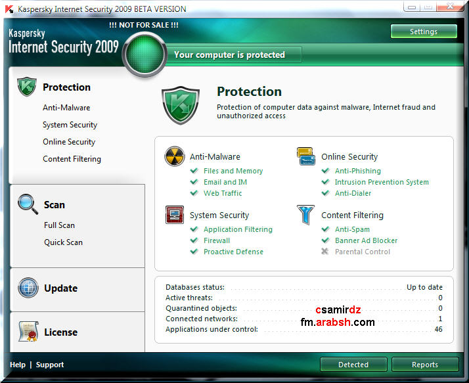Image resolution: width=469 pixels, height=383 pixels.
Task: Open the Anti-Spam link
Action: [x=352, y=229]
